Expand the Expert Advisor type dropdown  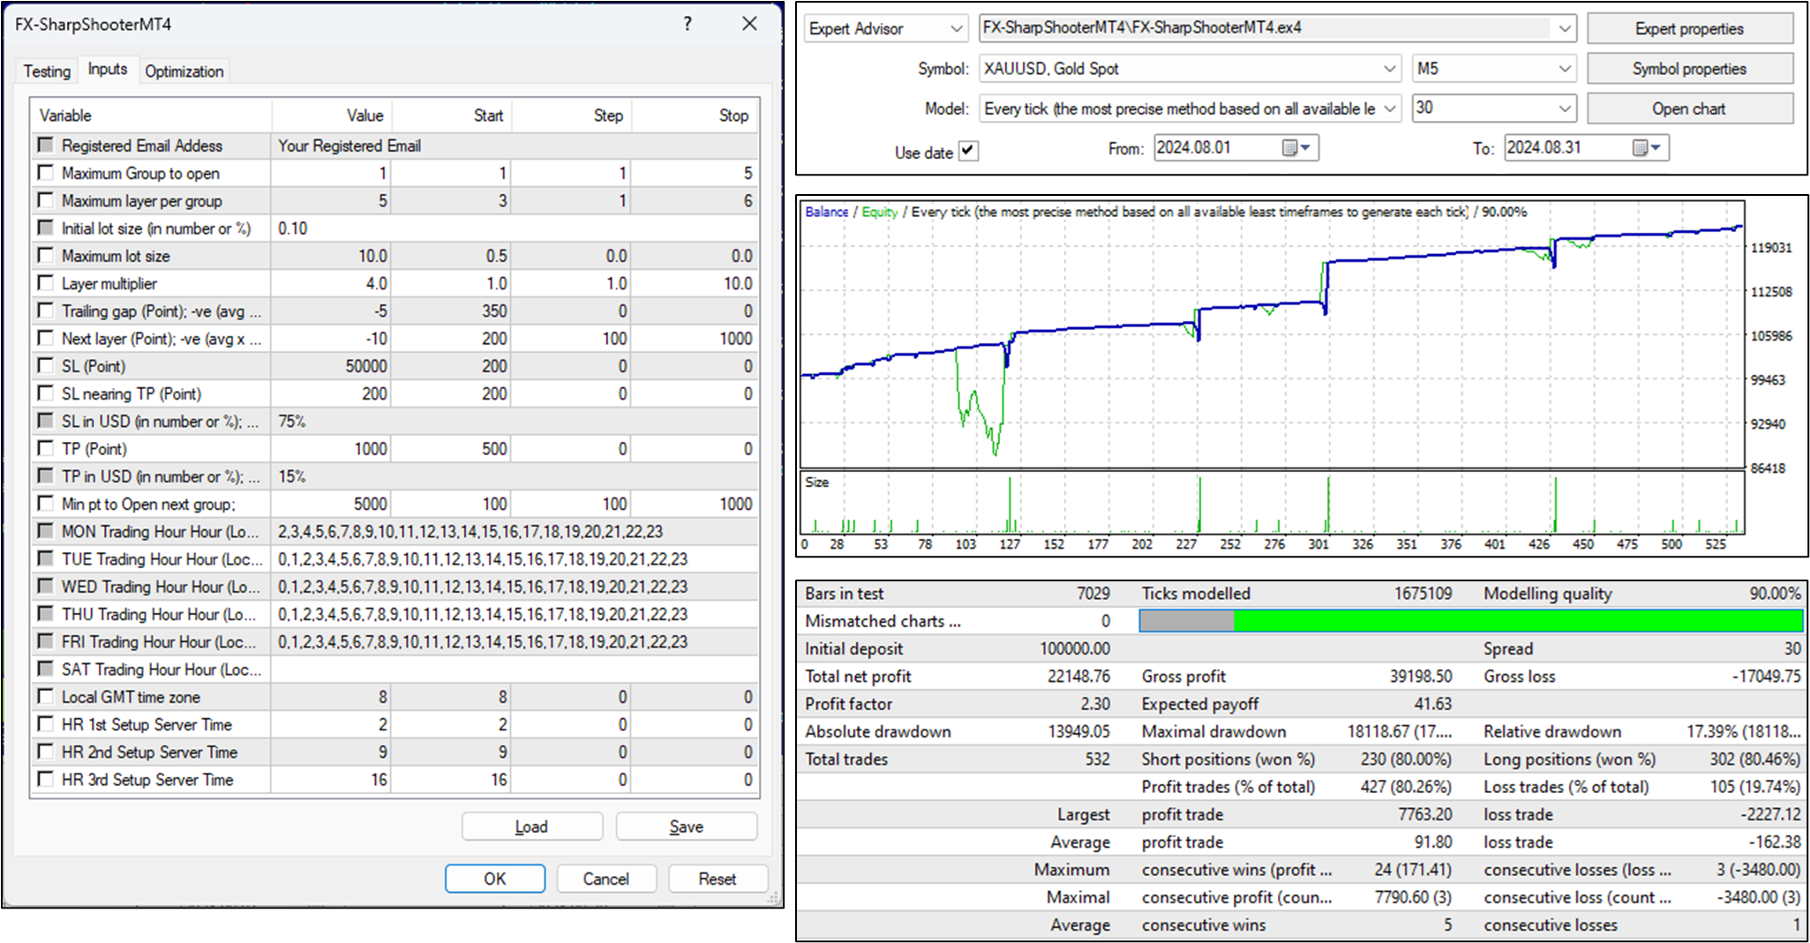(x=956, y=29)
